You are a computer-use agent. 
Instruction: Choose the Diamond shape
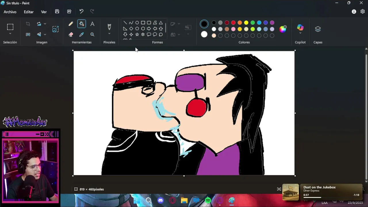click(x=131, y=28)
